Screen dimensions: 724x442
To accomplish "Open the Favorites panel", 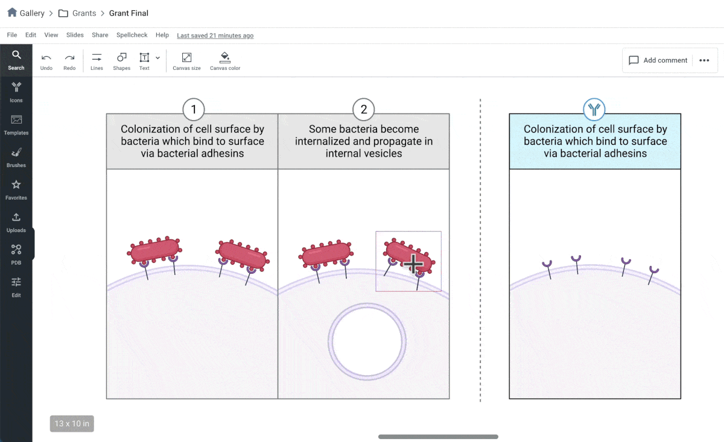I will (x=16, y=191).
